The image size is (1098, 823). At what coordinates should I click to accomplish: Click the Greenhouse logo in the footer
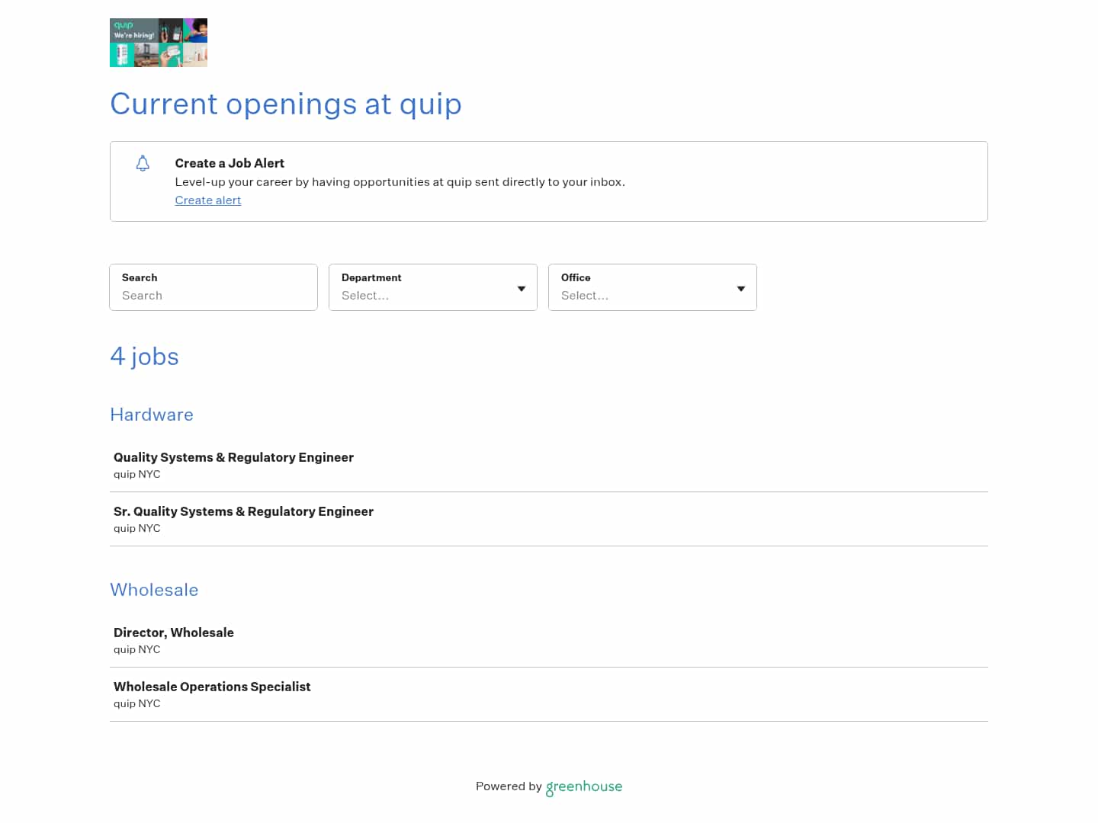583,787
